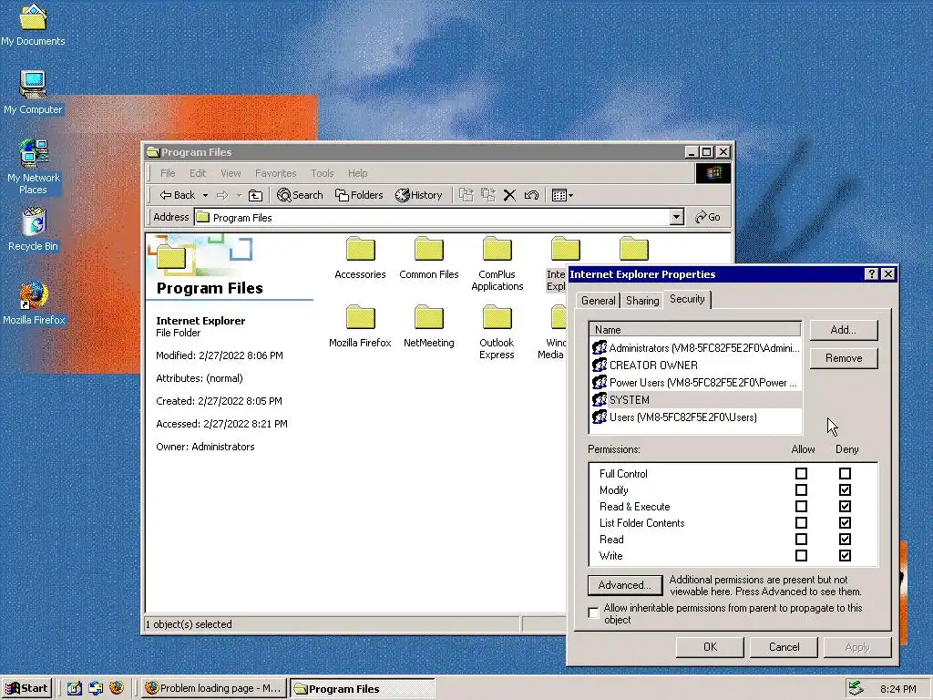Click Firefox quick launch icon in taskbar
The image size is (933, 700).
[x=117, y=688]
